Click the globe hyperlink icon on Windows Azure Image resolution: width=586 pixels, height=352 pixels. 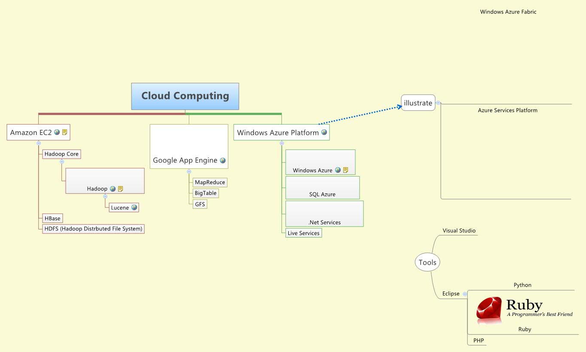pyautogui.click(x=337, y=170)
